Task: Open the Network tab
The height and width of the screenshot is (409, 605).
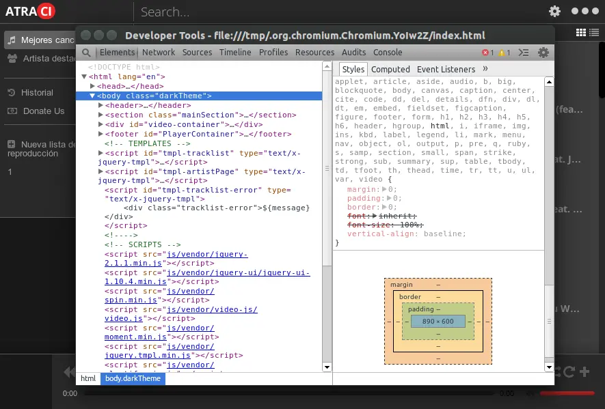Action: point(159,53)
